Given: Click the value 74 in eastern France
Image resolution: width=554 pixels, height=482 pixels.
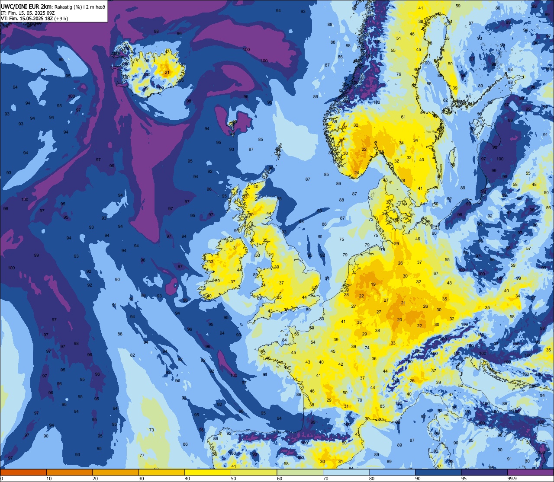Looking at the screenshot, I should click(x=367, y=348).
